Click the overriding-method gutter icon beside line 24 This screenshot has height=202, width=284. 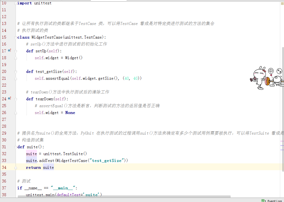coord(9,98)
